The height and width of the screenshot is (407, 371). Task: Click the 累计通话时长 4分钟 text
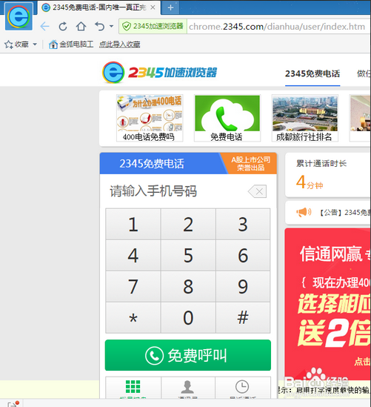tap(321, 176)
